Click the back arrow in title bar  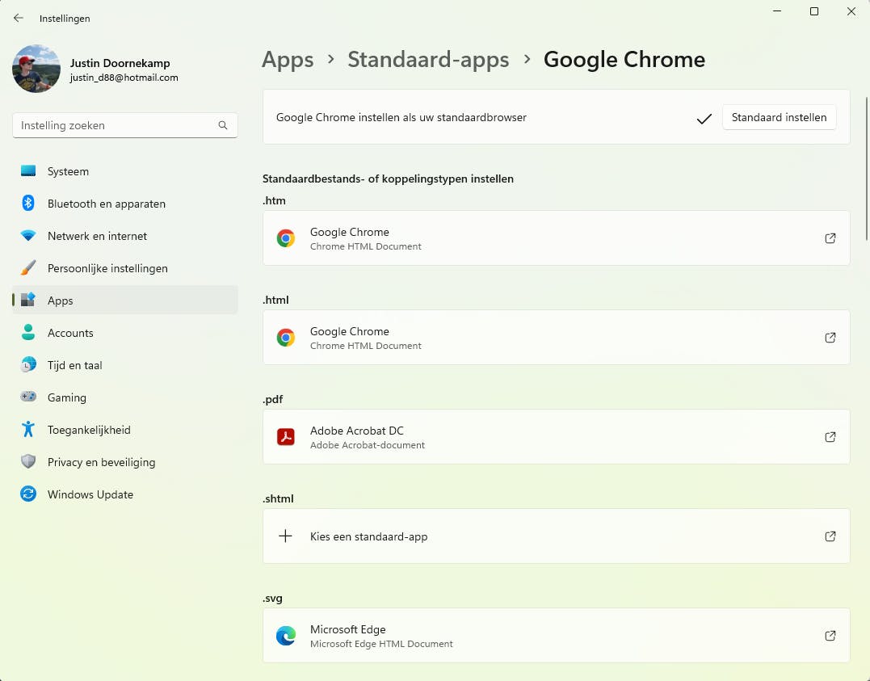click(x=19, y=18)
